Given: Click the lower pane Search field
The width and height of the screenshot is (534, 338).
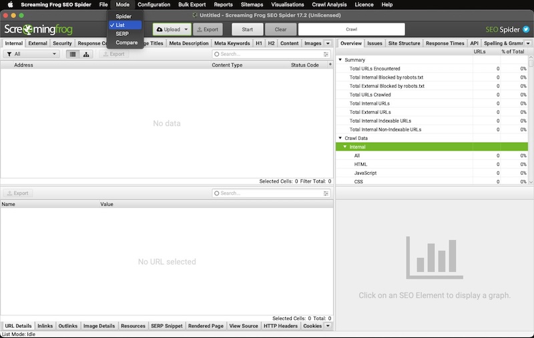Looking at the screenshot, I should pyautogui.click(x=271, y=193).
